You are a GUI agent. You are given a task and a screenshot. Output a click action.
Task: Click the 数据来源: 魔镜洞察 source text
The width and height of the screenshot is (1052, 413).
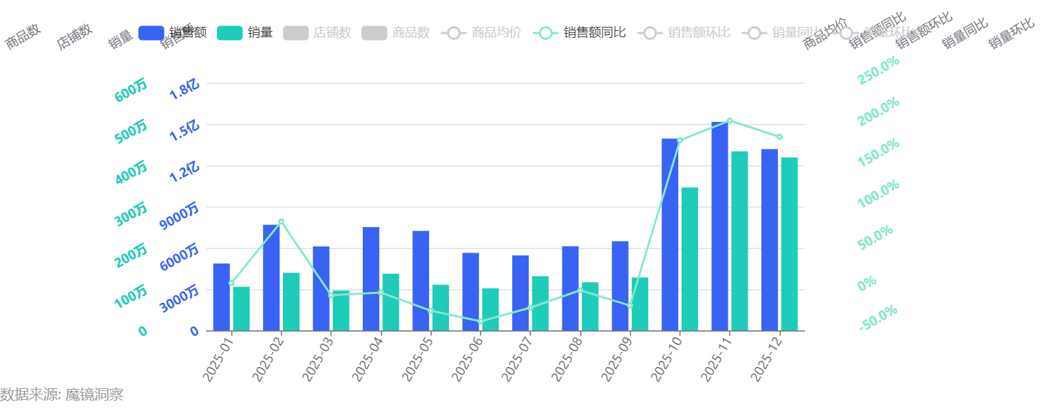pos(62,394)
